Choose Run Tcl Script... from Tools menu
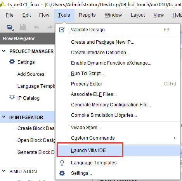 click(87, 73)
